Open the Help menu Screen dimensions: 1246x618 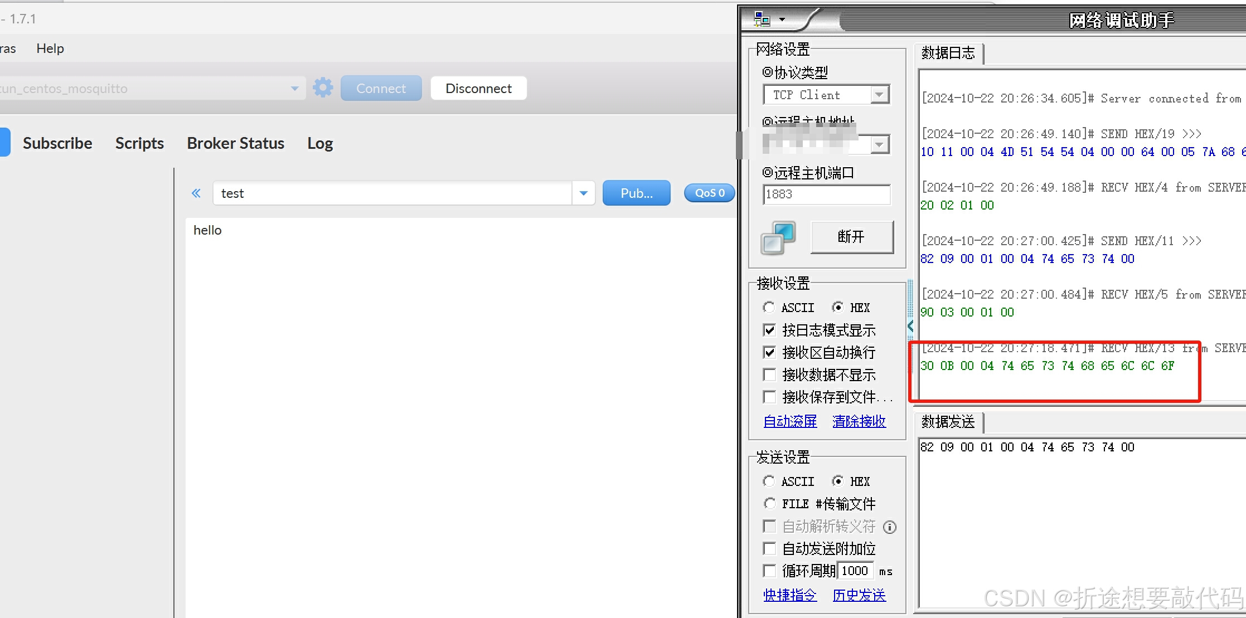50,48
